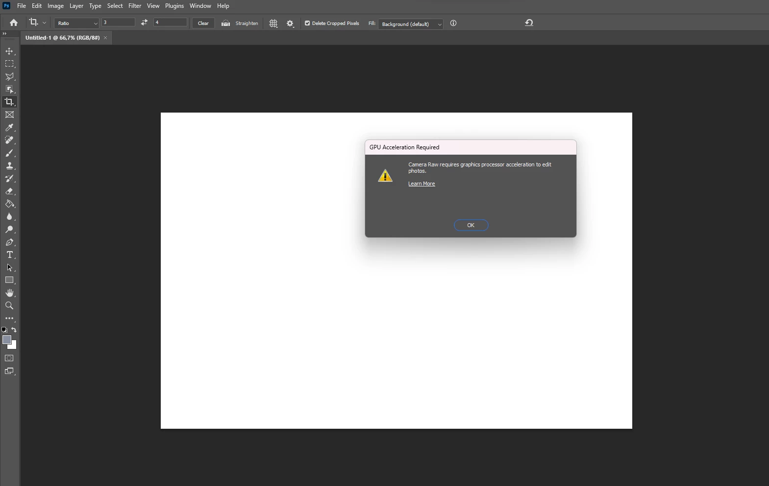This screenshot has width=769, height=486.
Task: Click the crop width field showing 3
Action: click(x=118, y=23)
